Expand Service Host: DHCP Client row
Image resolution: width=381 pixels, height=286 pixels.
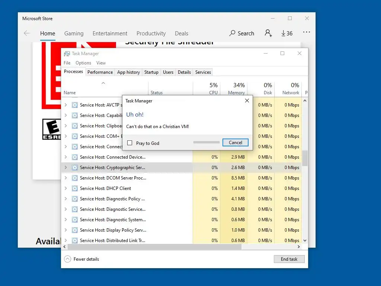(65, 188)
